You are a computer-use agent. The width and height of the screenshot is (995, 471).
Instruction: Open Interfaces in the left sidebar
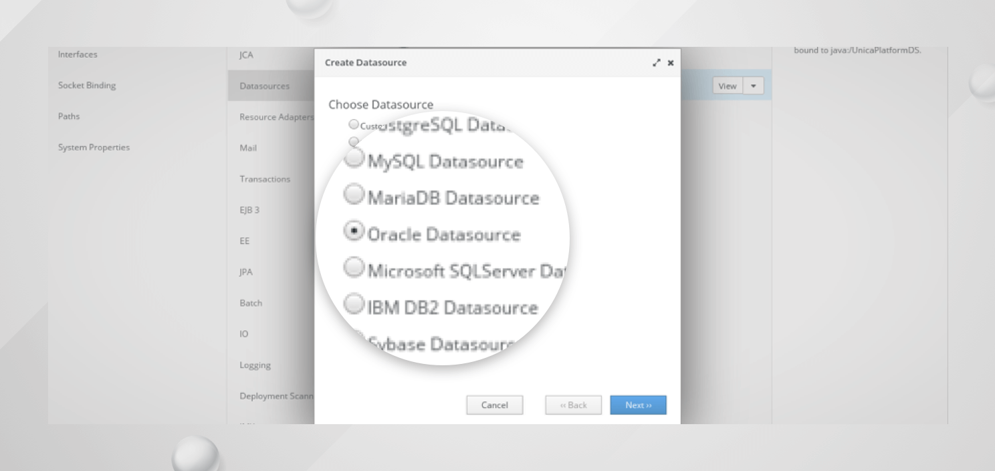coord(78,54)
